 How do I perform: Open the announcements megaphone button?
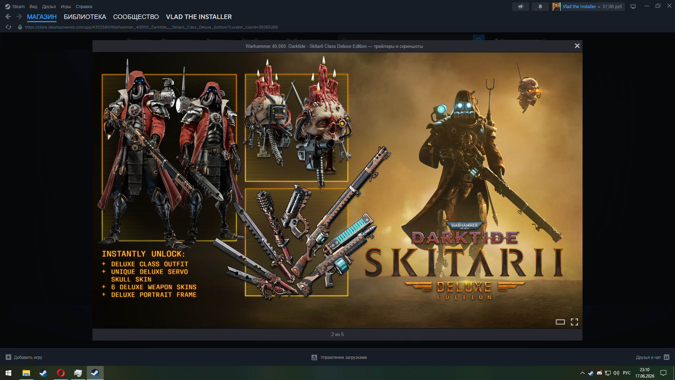tap(521, 6)
